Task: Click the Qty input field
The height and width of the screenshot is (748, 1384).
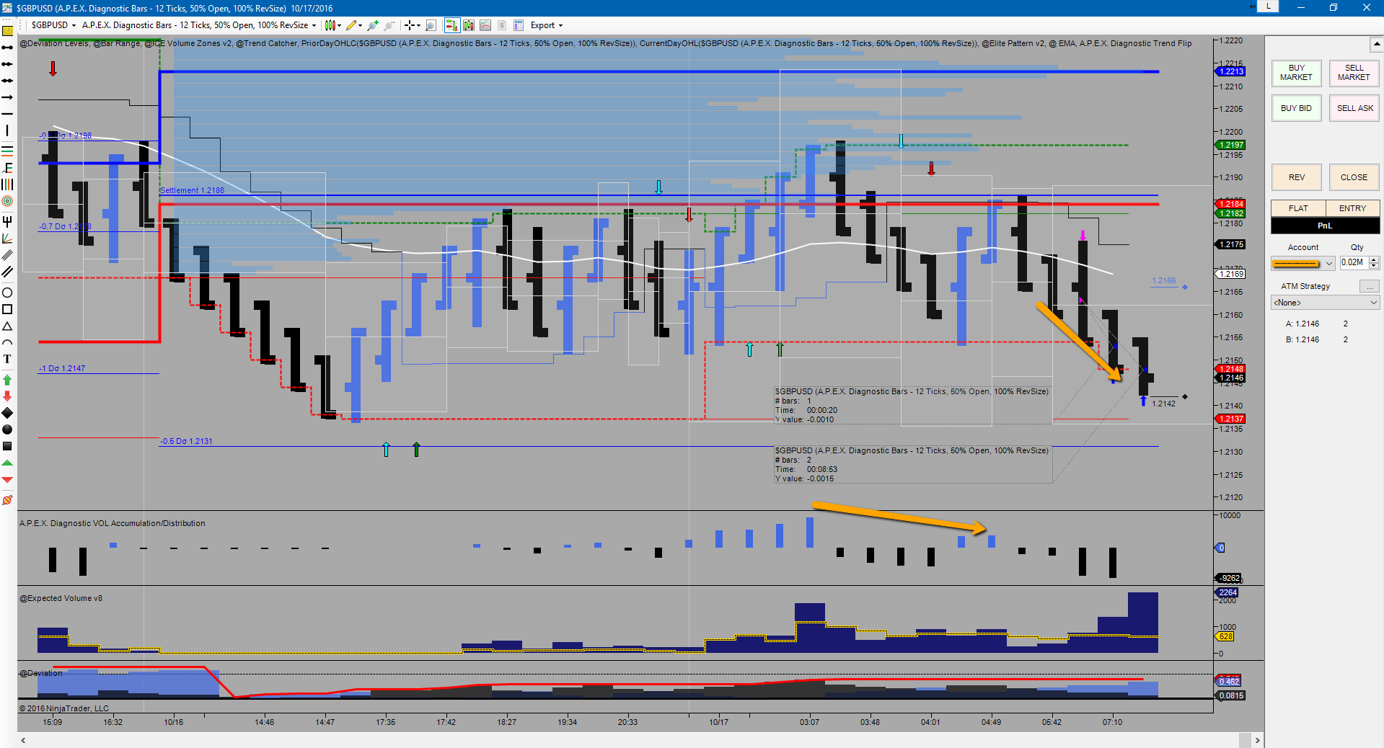Action: [1353, 263]
